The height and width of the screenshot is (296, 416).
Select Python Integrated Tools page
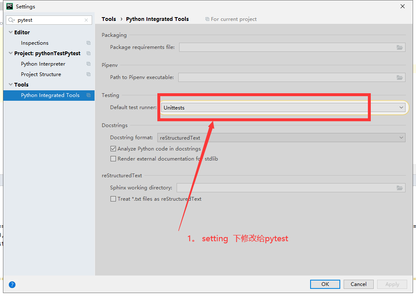click(x=49, y=95)
